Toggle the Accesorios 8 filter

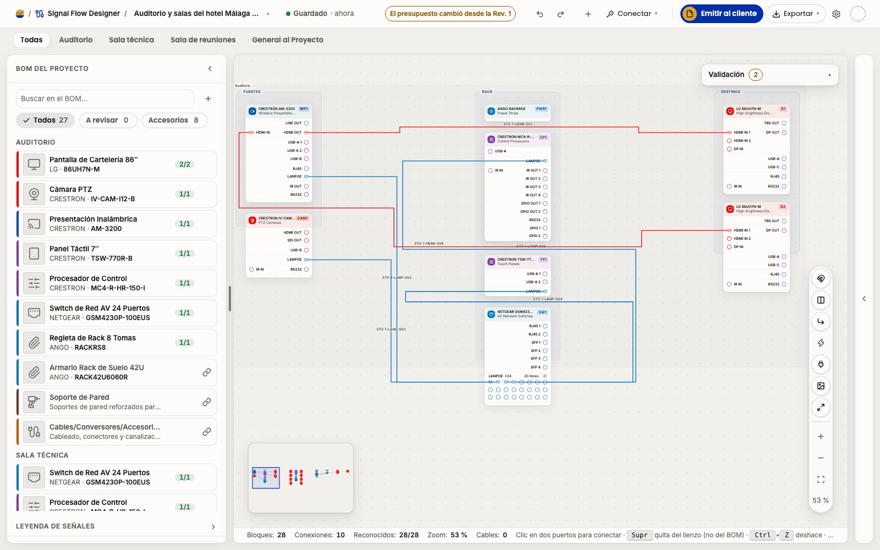(x=174, y=120)
